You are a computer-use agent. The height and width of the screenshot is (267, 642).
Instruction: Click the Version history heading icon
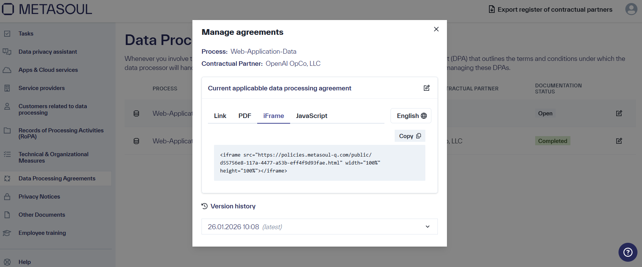pos(205,206)
